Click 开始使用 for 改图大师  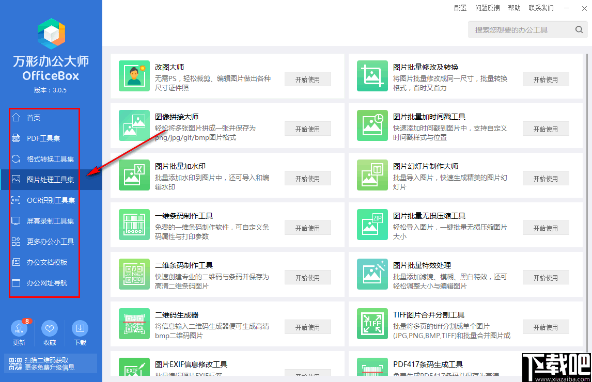coord(307,79)
